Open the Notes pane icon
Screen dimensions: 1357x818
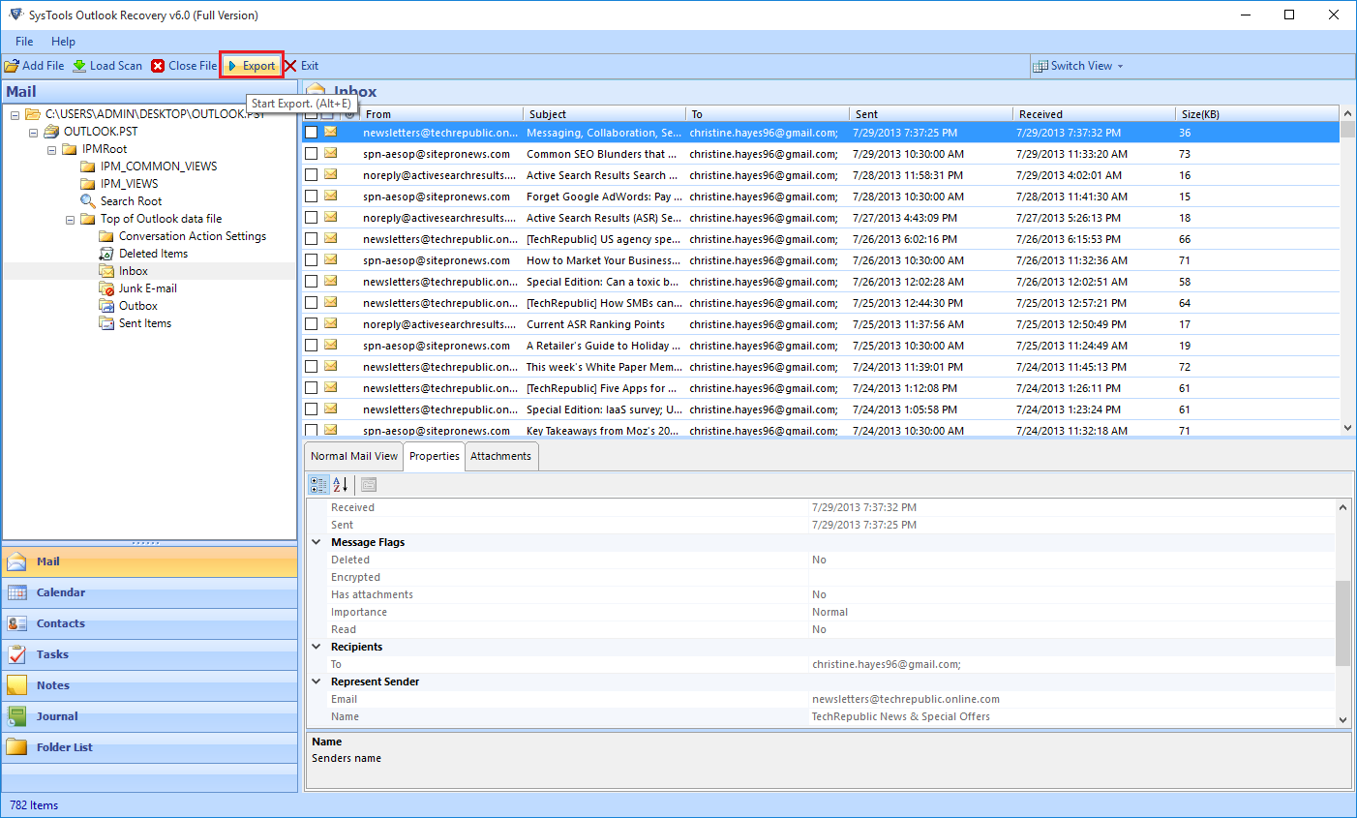pos(17,685)
